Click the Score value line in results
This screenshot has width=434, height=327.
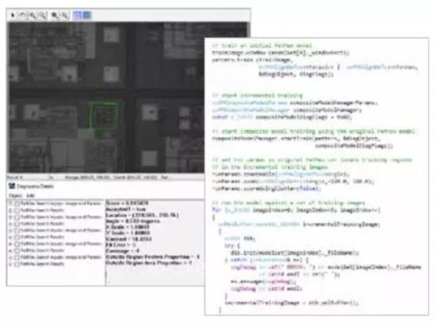[x=127, y=203]
